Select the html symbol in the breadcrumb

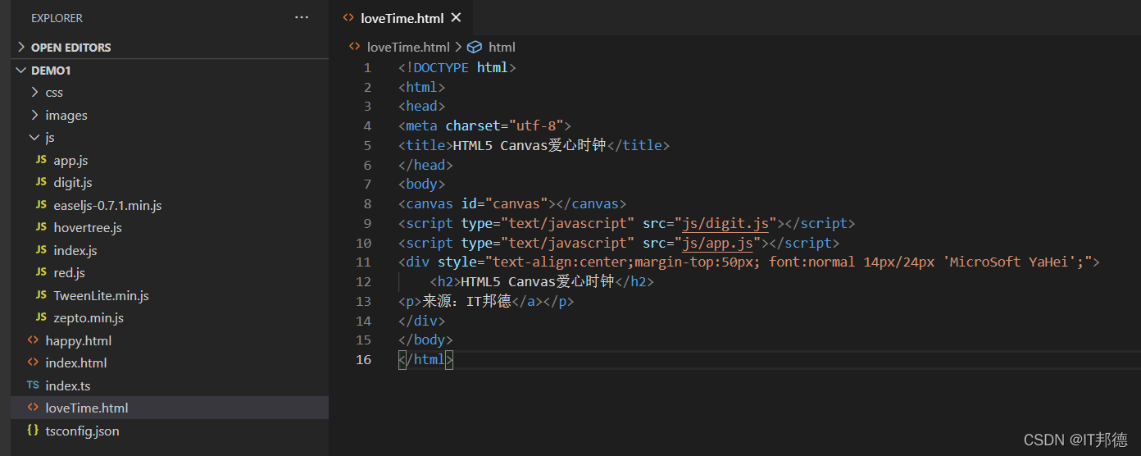tap(502, 47)
